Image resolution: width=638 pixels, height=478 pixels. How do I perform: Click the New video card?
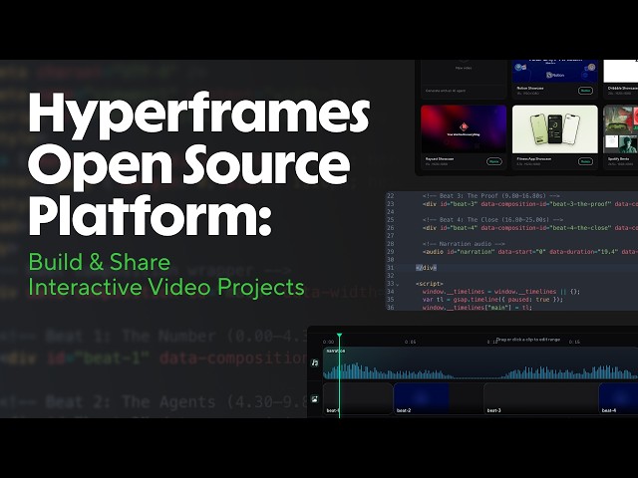point(464,79)
